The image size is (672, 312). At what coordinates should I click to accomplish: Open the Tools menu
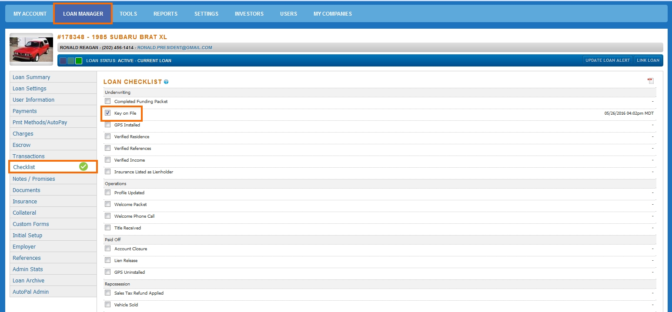point(128,14)
